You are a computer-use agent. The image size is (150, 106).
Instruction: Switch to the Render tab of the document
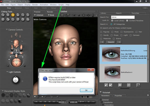[50, 12]
